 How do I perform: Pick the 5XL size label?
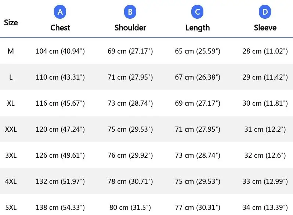pyautogui.click(x=11, y=207)
